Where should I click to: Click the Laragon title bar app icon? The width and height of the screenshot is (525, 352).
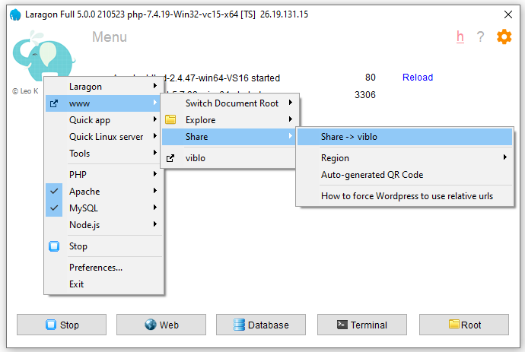pyautogui.click(x=15, y=14)
